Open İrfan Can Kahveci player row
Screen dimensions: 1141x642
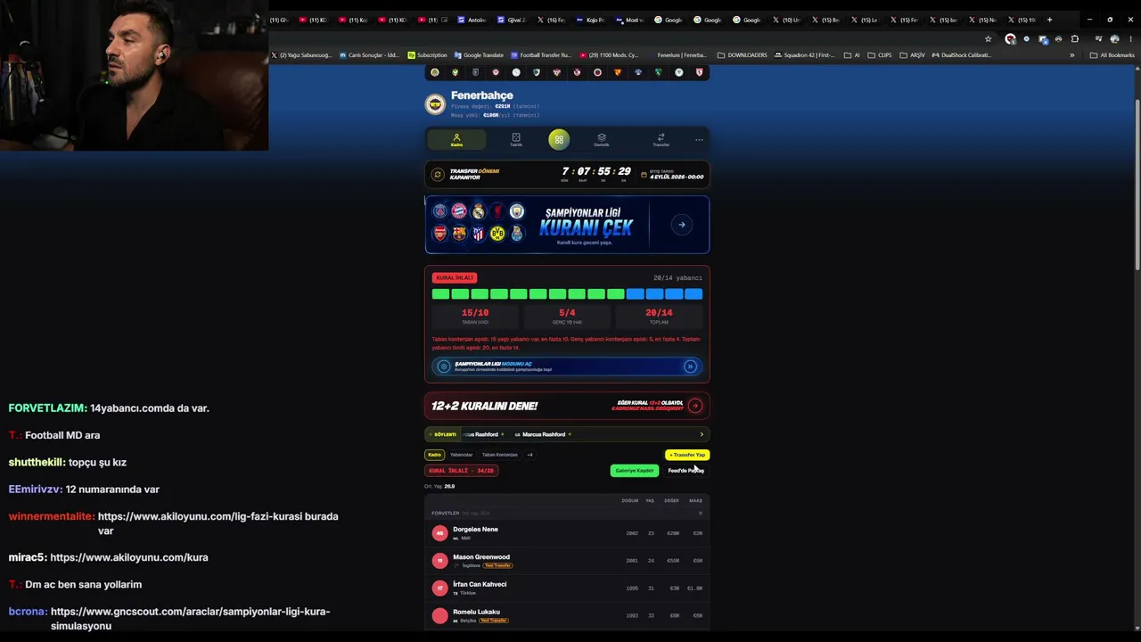click(567, 588)
